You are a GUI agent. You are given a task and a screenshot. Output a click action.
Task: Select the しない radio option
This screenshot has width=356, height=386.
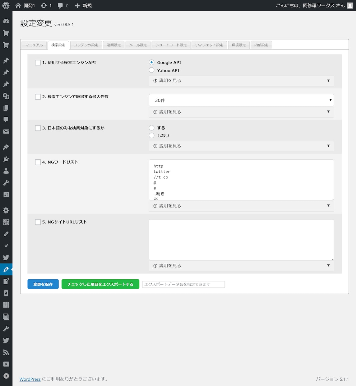(x=152, y=135)
